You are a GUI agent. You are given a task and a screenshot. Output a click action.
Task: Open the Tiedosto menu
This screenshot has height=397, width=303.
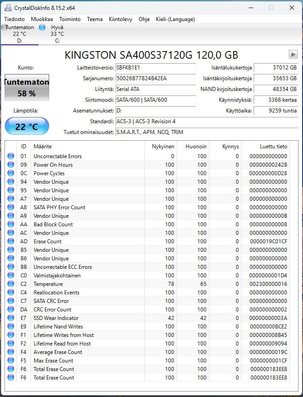coord(14,19)
